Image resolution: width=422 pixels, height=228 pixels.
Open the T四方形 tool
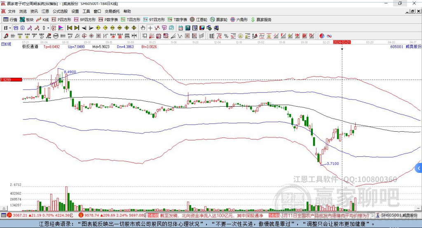(131, 20)
